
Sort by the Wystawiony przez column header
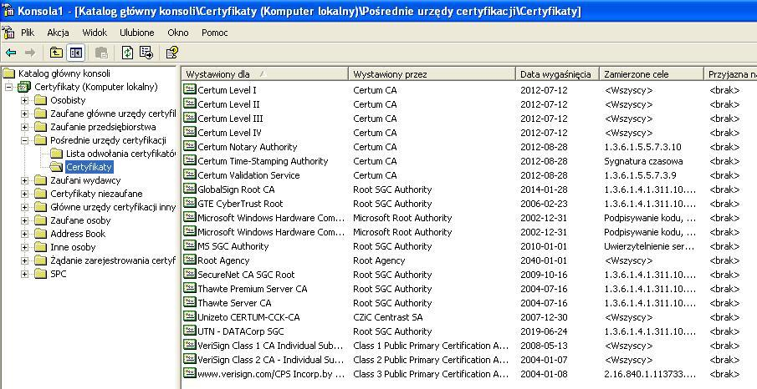[x=432, y=73]
